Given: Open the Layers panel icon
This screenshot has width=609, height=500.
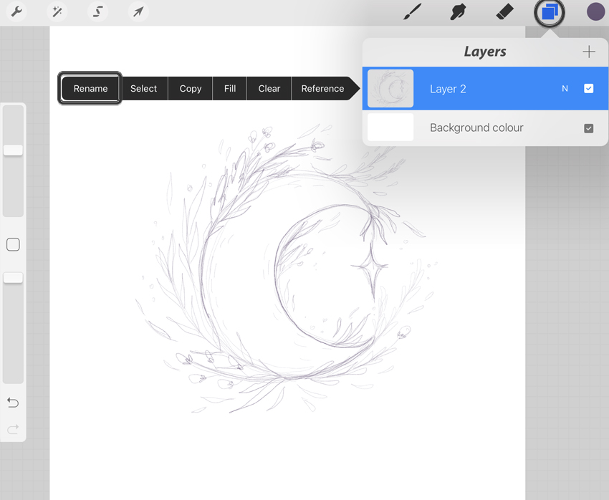Looking at the screenshot, I should pyautogui.click(x=549, y=11).
